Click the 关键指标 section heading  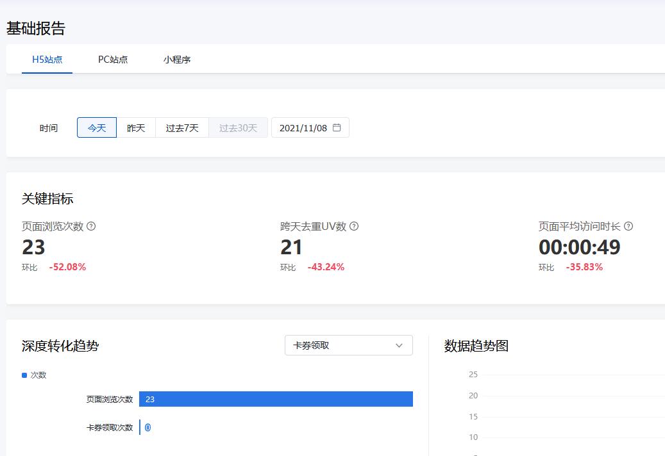click(x=47, y=199)
